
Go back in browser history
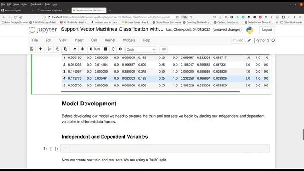(x=4, y=17)
